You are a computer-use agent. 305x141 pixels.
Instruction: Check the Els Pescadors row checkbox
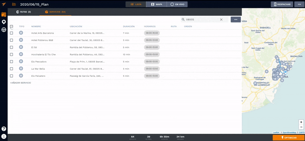pyautogui.click(x=11, y=62)
